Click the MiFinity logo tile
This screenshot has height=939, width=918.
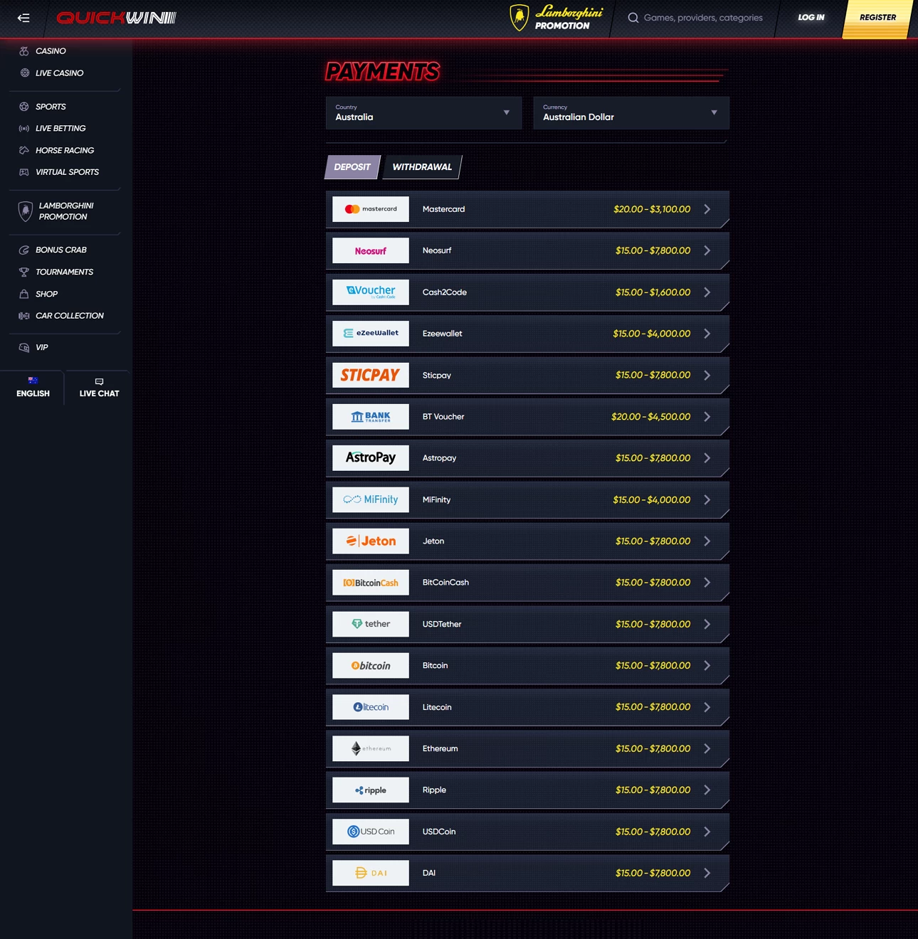(x=371, y=499)
